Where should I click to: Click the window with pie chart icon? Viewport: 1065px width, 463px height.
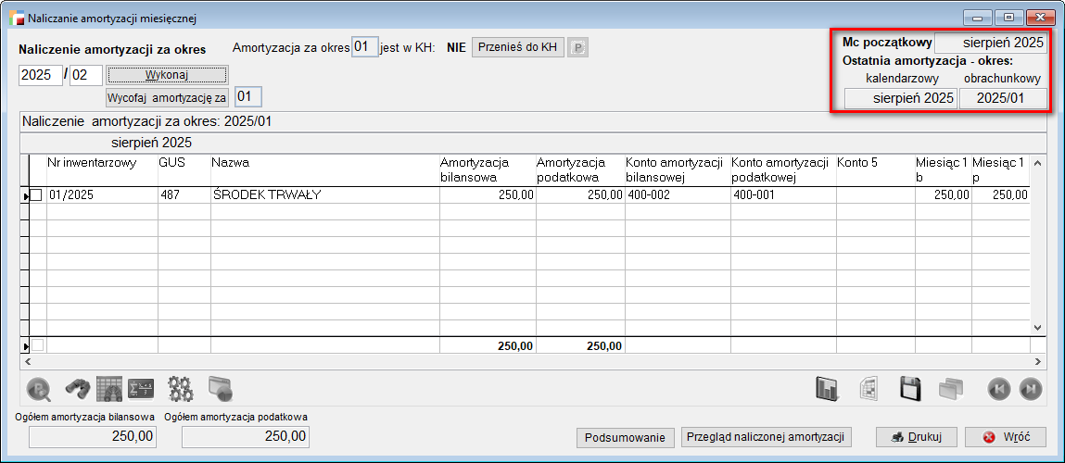tap(218, 389)
